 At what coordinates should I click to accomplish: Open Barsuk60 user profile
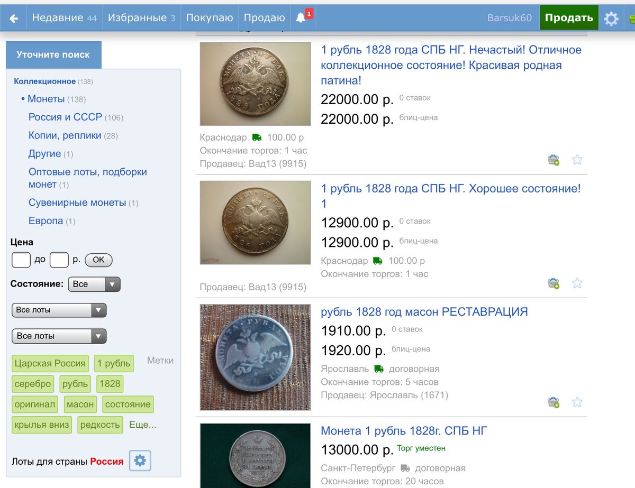coord(510,18)
